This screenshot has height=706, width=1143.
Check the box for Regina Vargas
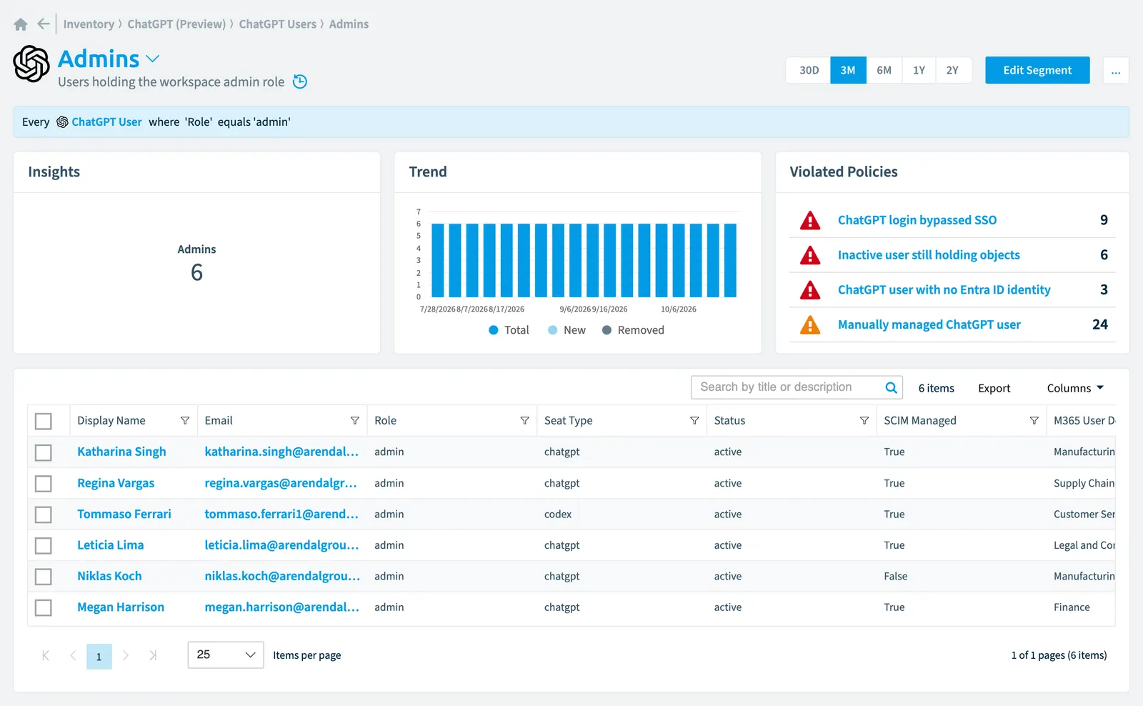pyautogui.click(x=44, y=484)
